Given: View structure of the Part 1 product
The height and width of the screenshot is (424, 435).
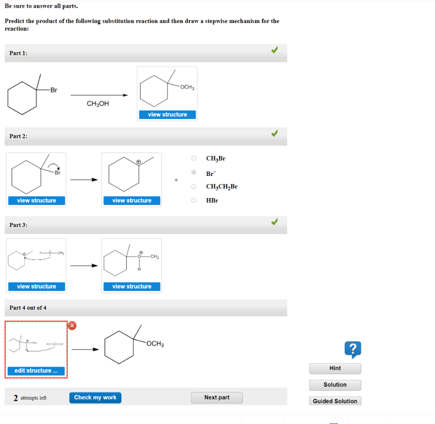Looking at the screenshot, I should 167,114.
